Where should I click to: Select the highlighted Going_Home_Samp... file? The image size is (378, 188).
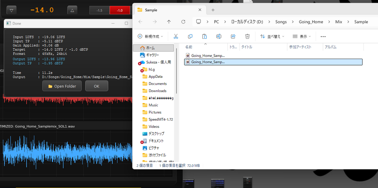click(x=273, y=62)
